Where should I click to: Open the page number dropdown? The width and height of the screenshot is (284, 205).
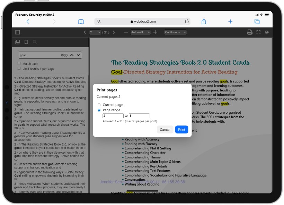point(95,32)
